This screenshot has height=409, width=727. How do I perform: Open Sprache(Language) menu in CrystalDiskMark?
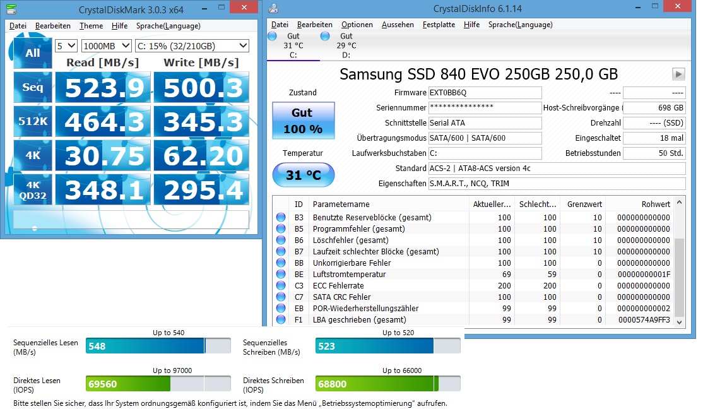click(x=168, y=25)
